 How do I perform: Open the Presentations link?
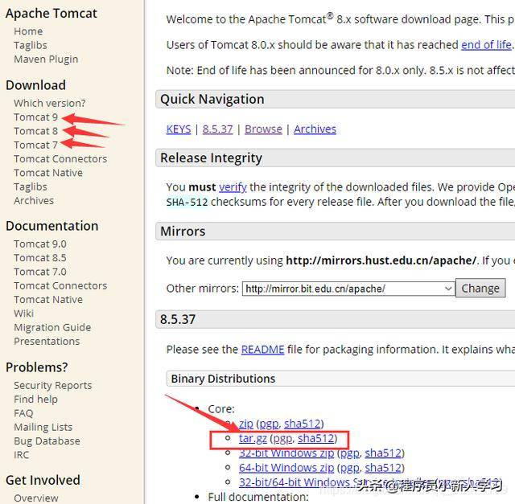click(47, 342)
